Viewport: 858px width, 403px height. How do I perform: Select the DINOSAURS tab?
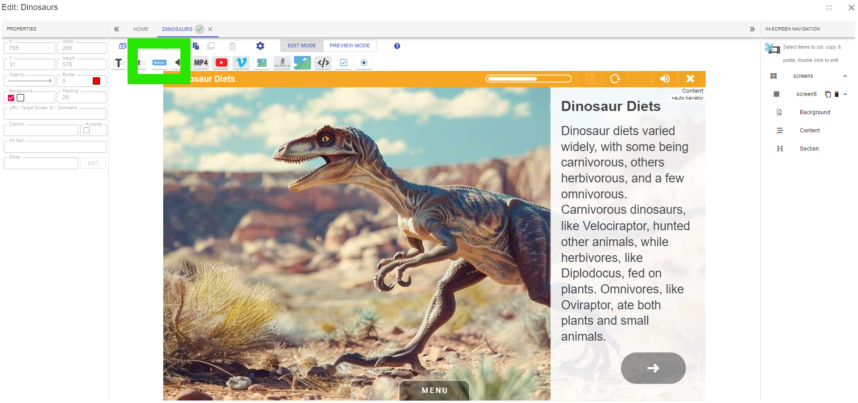tap(177, 29)
